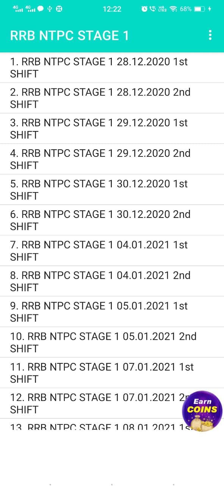The height and width of the screenshot is (486, 224).
Task: Tap the chat bubble notification icon
Action: (x=41, y=9)
